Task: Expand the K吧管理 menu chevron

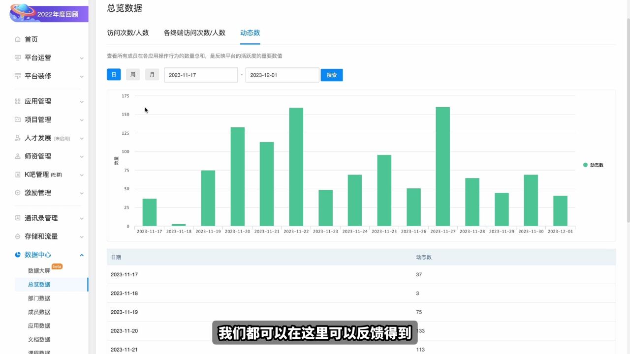Action: [x=82, y=175]
